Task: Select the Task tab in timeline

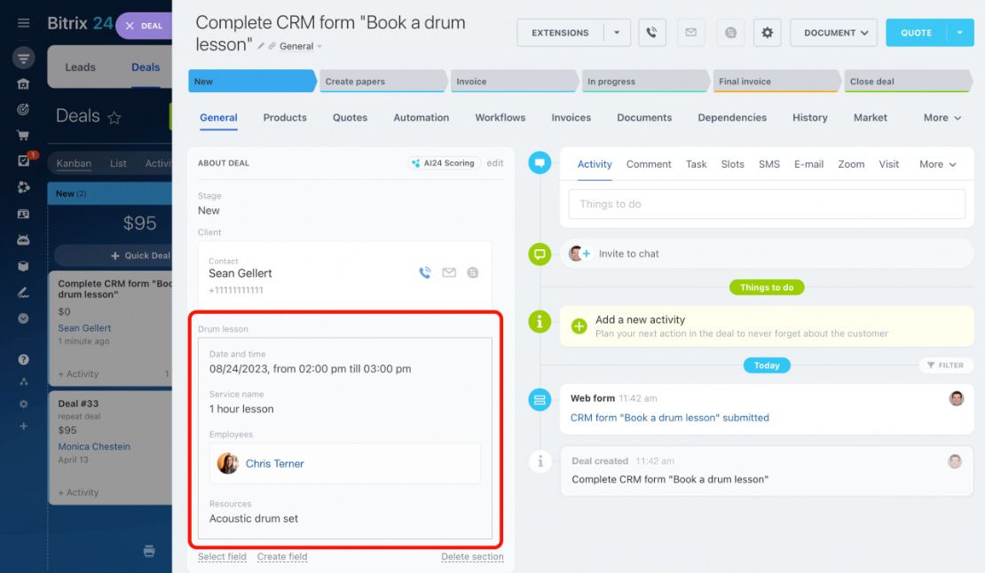Action: click(x=696, y=164)
